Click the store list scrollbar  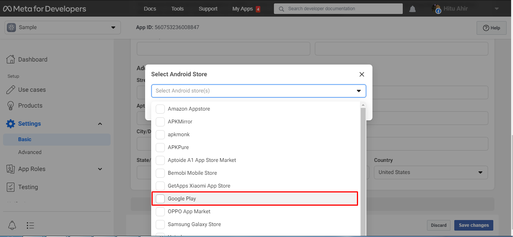point(363,172)
